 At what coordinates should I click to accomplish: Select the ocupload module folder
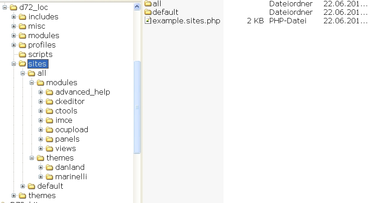(72, 130)
